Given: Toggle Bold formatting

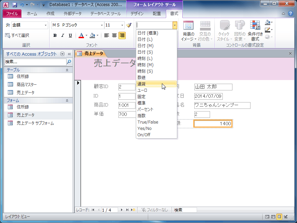Looking at the screenshot, I should pos(55,35).
